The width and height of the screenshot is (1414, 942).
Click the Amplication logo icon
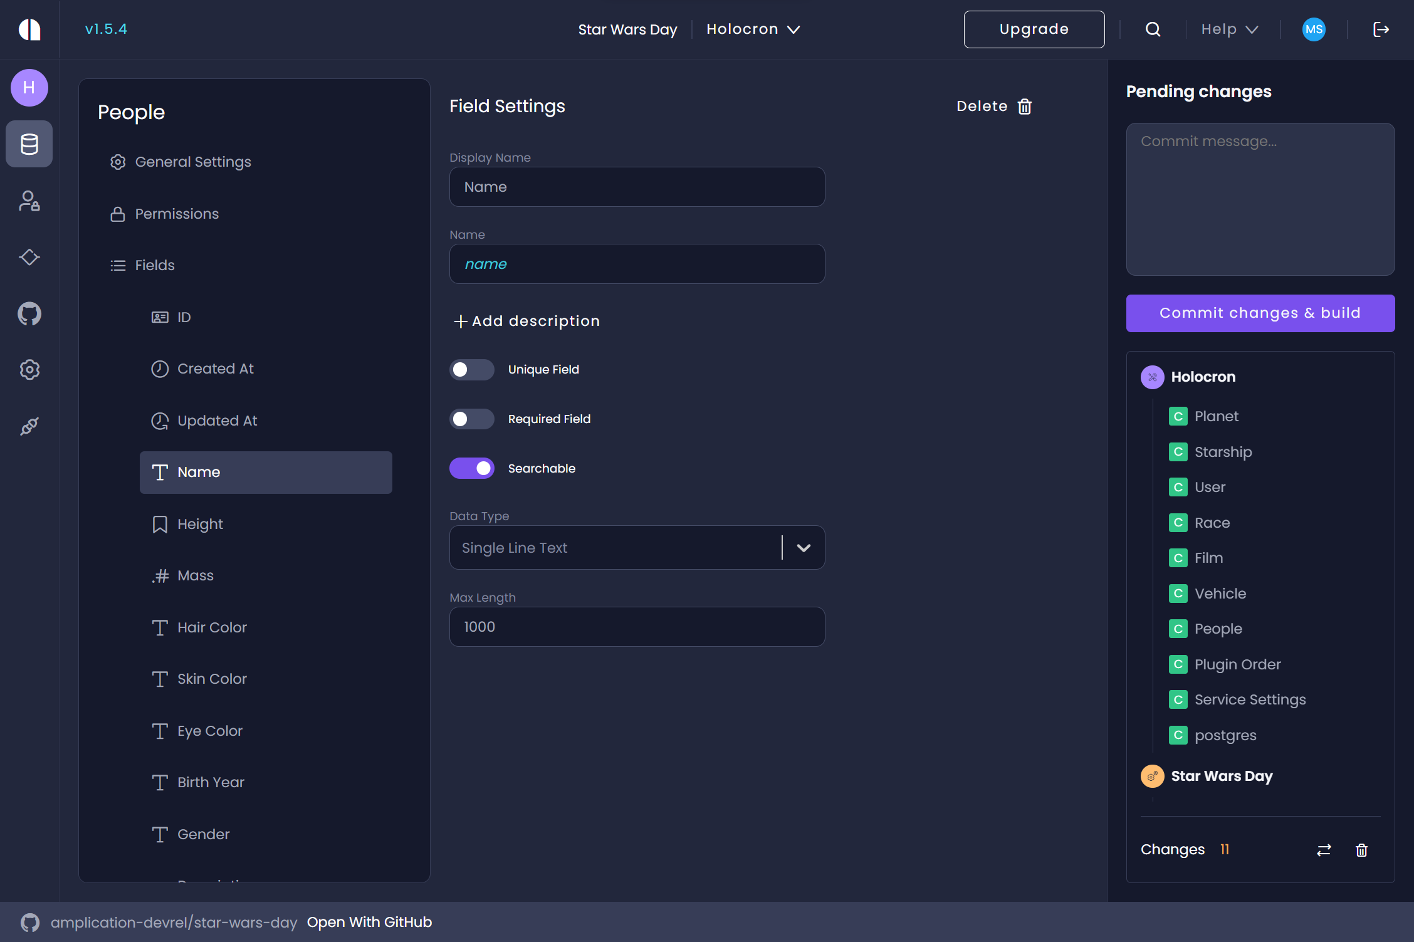(x=29, y=29)
